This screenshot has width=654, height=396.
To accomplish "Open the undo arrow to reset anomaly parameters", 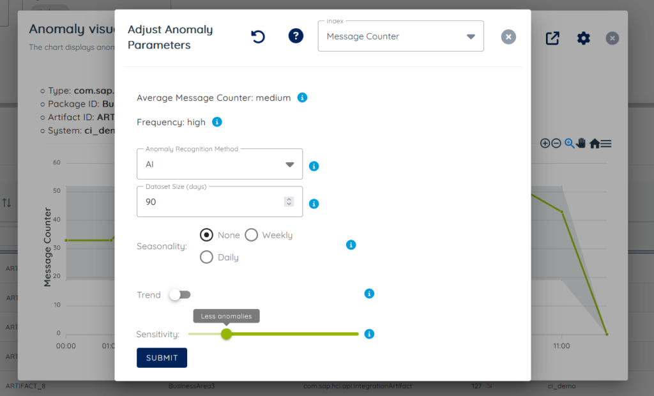I will point(257,36).
